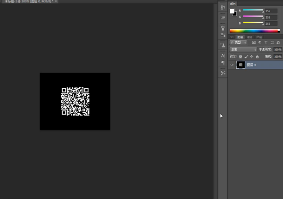Screen dimensions: 283x199
Task: Click the vertical canvas scrollbar
Action: click(x=215, y=101)
